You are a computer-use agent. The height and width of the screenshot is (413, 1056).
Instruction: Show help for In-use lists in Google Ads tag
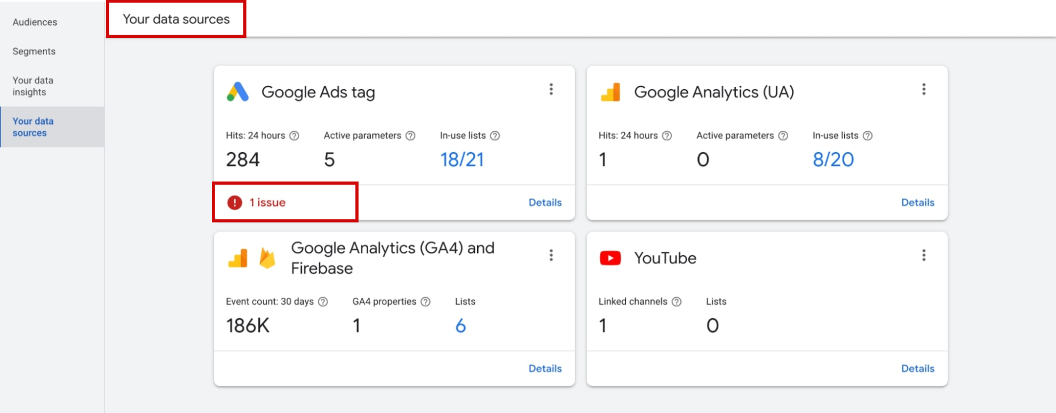(x=495, y=136)
